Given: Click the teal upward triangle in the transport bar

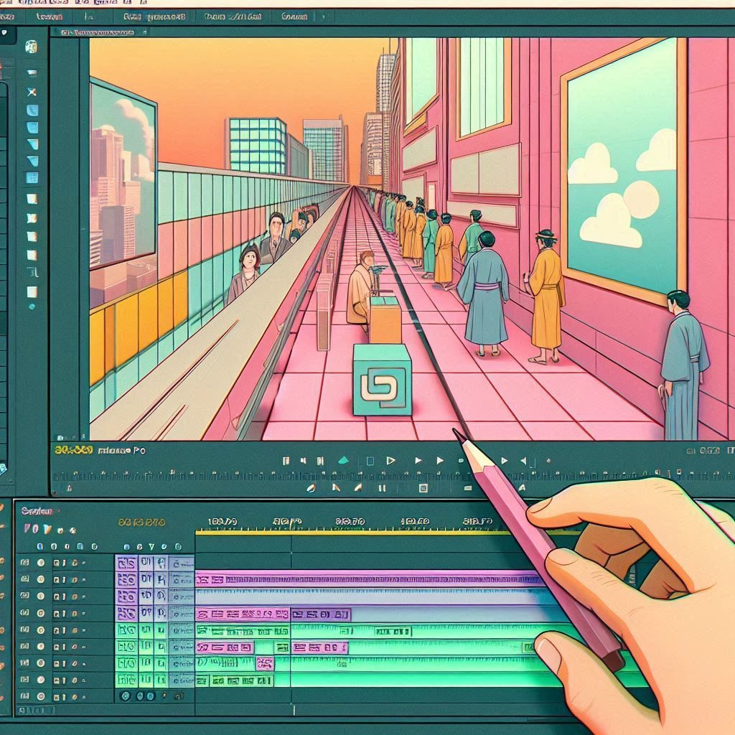Looking at the screenshot, I should click(x=344, y=460).
